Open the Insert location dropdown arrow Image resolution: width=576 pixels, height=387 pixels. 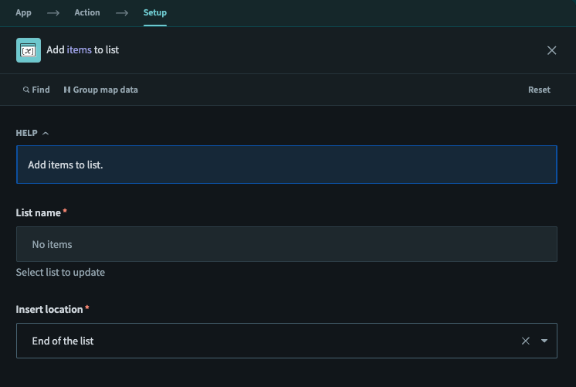pos(544,341)
